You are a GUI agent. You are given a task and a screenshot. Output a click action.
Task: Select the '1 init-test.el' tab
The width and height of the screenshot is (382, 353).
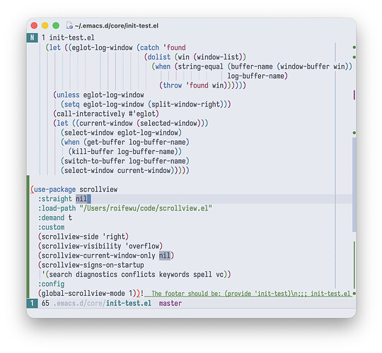(x=68, y=37)
